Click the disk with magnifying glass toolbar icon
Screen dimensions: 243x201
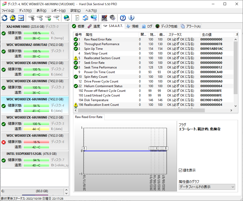(x=56, y=18)
